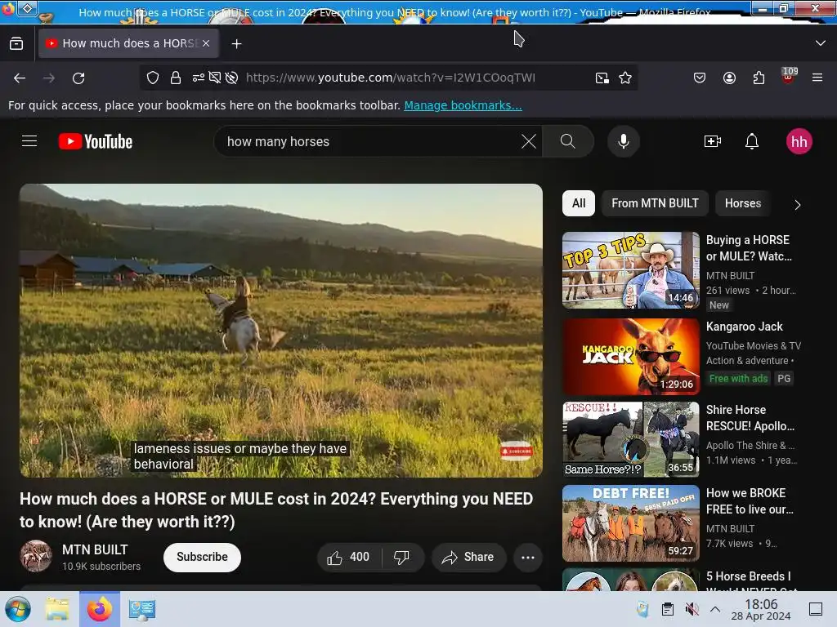Open the DEBT FREE thumbnail
The width and height of the screenshot is (837, 627).
point(630,523)
